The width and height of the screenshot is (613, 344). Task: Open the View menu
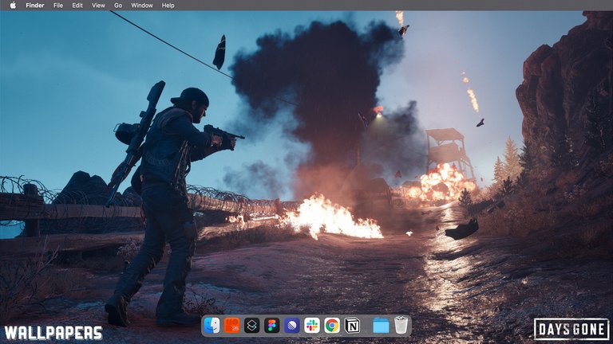tap(98, 6)
